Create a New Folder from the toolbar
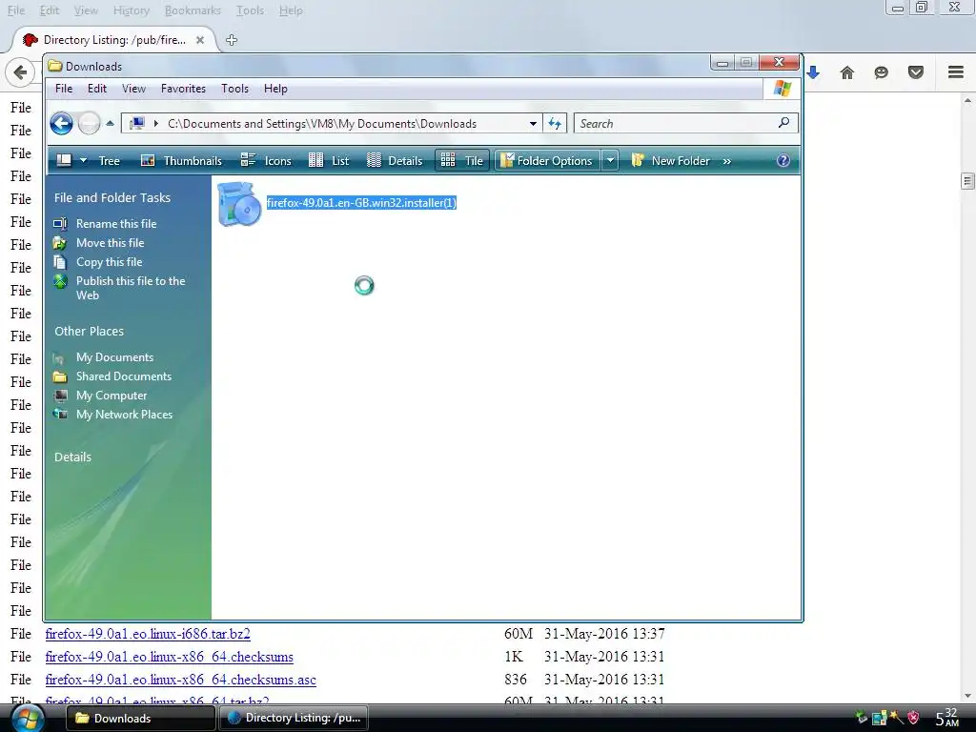The width and height of the screenshot is (976, 732). 670,160
